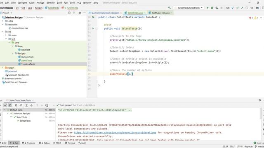
Task: Open the SelectTests.SelectTests run configuration dropdown
Action: 189,8
